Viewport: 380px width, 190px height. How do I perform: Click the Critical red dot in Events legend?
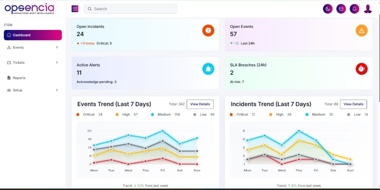[78, 114]
